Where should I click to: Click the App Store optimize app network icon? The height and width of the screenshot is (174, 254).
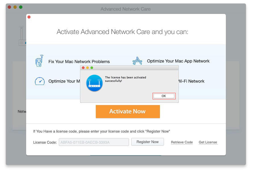pos(137,61)
